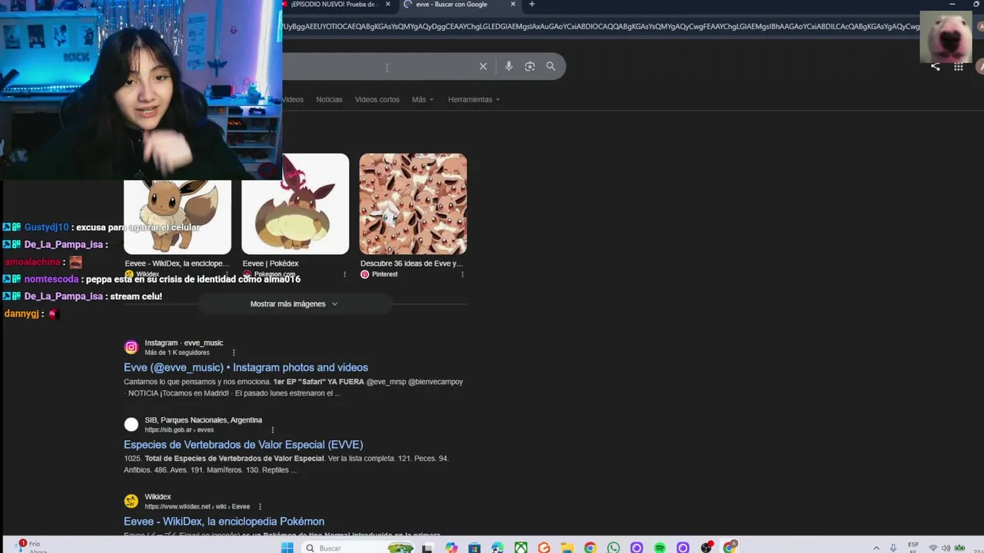Image resolution: width=984 pixels, height=553 pixels.
Task: Open WhatsApp from the taskbar
Action: pyautogui.click(x=613, y=548)
